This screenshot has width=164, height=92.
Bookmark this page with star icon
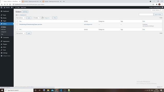(153, 5)
